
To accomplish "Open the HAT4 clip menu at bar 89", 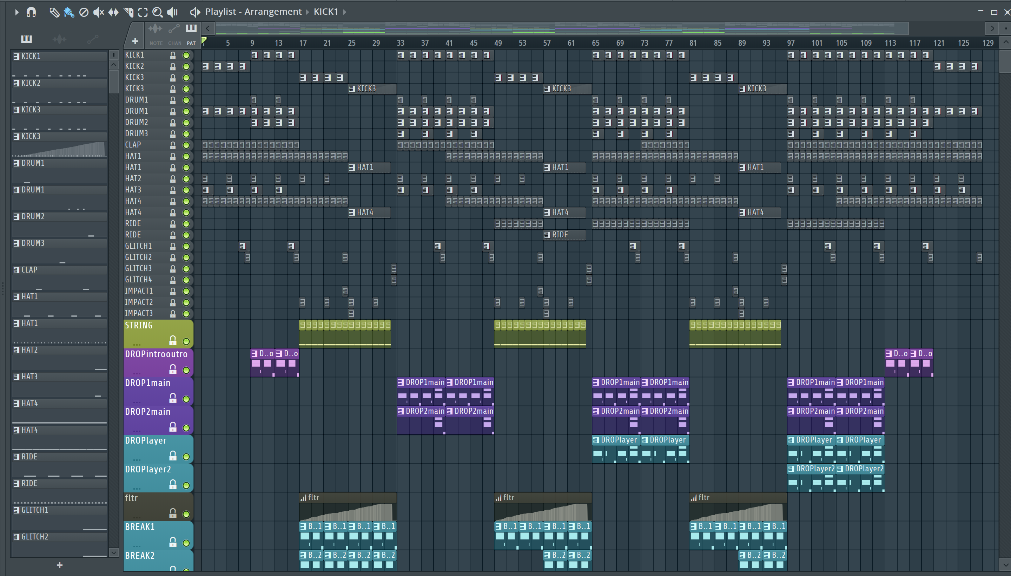I will (742, 212).
